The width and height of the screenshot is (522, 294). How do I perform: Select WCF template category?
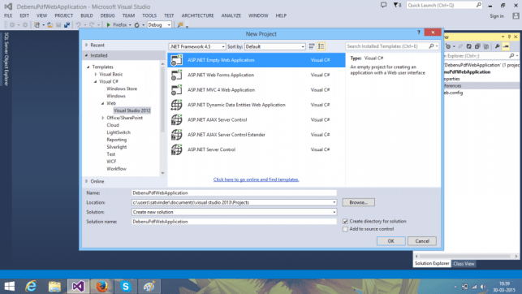coord(111,162)
